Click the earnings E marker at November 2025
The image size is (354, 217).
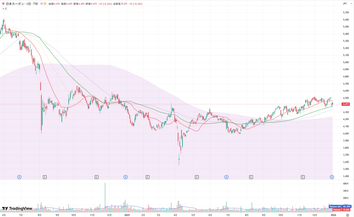[x=303, y=177]
